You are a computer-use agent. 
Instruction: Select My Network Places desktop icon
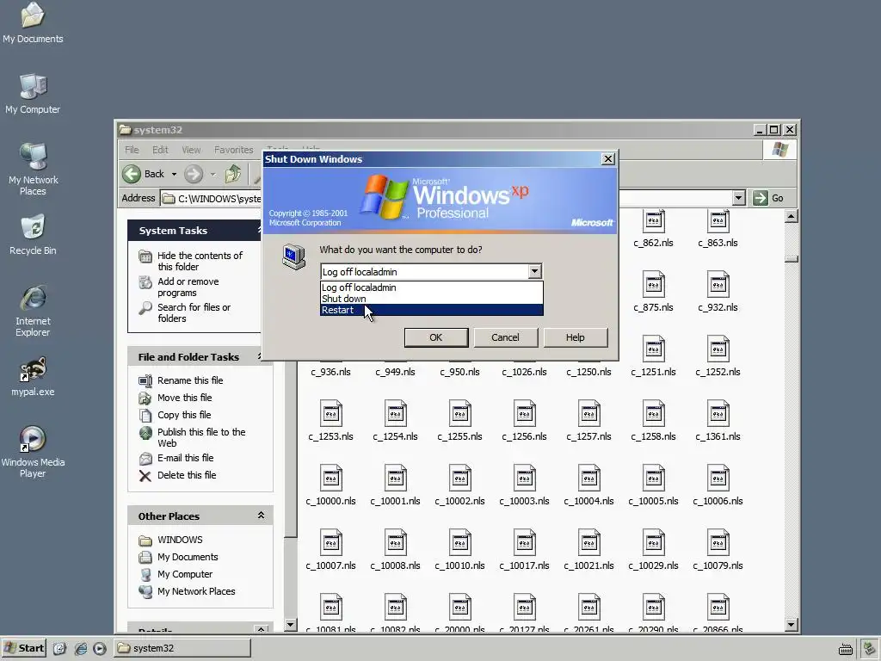(x=33, y=170)
